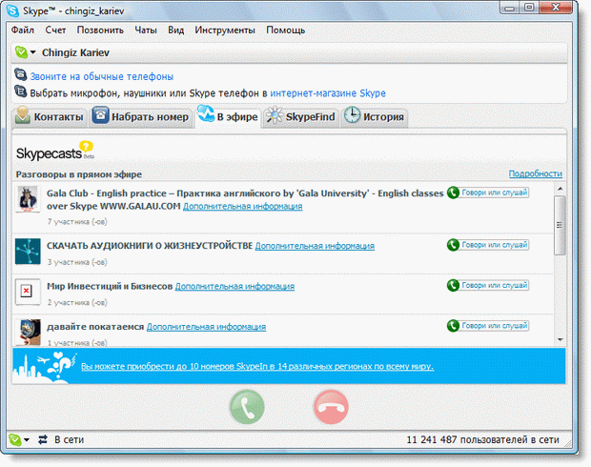Switch to the Набрать номер tab
591x467 pixels.
click(x=141, y=117)
